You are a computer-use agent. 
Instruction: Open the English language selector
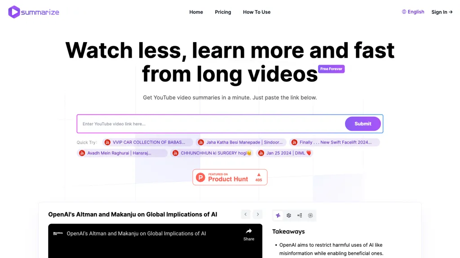[x=413, y=12]
